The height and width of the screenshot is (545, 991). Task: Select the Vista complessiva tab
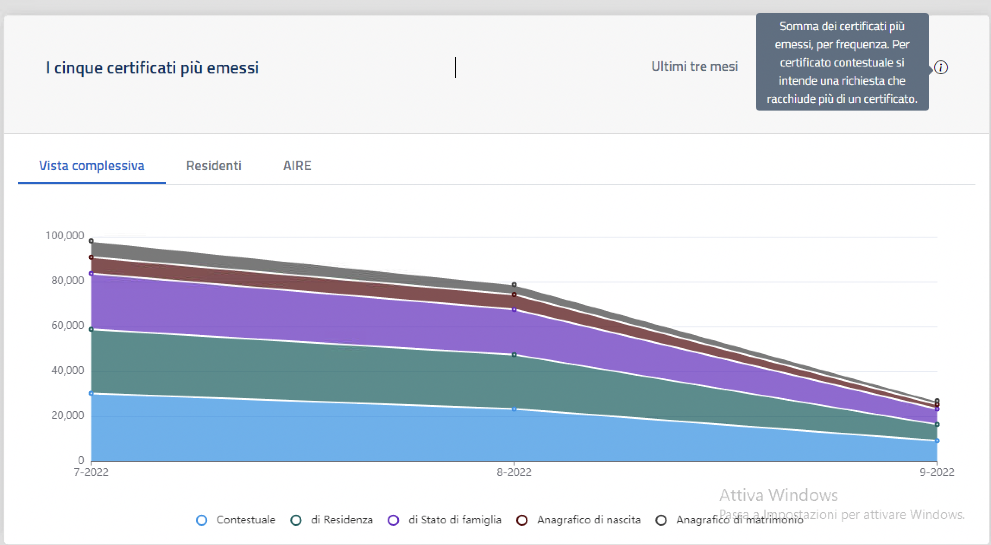click(92, 166)
